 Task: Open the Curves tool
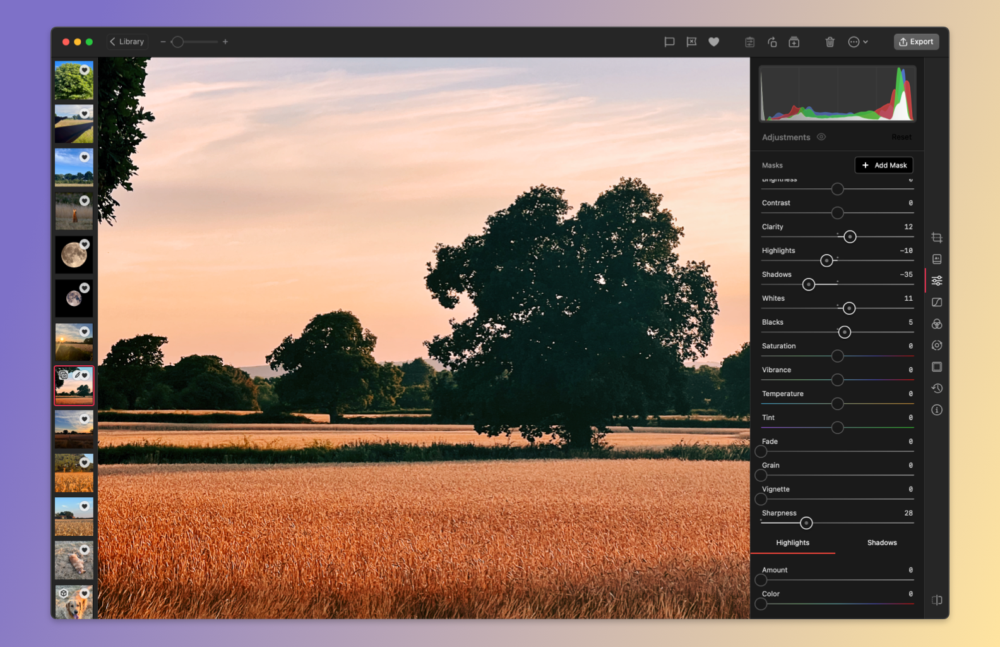coord(937,302)
